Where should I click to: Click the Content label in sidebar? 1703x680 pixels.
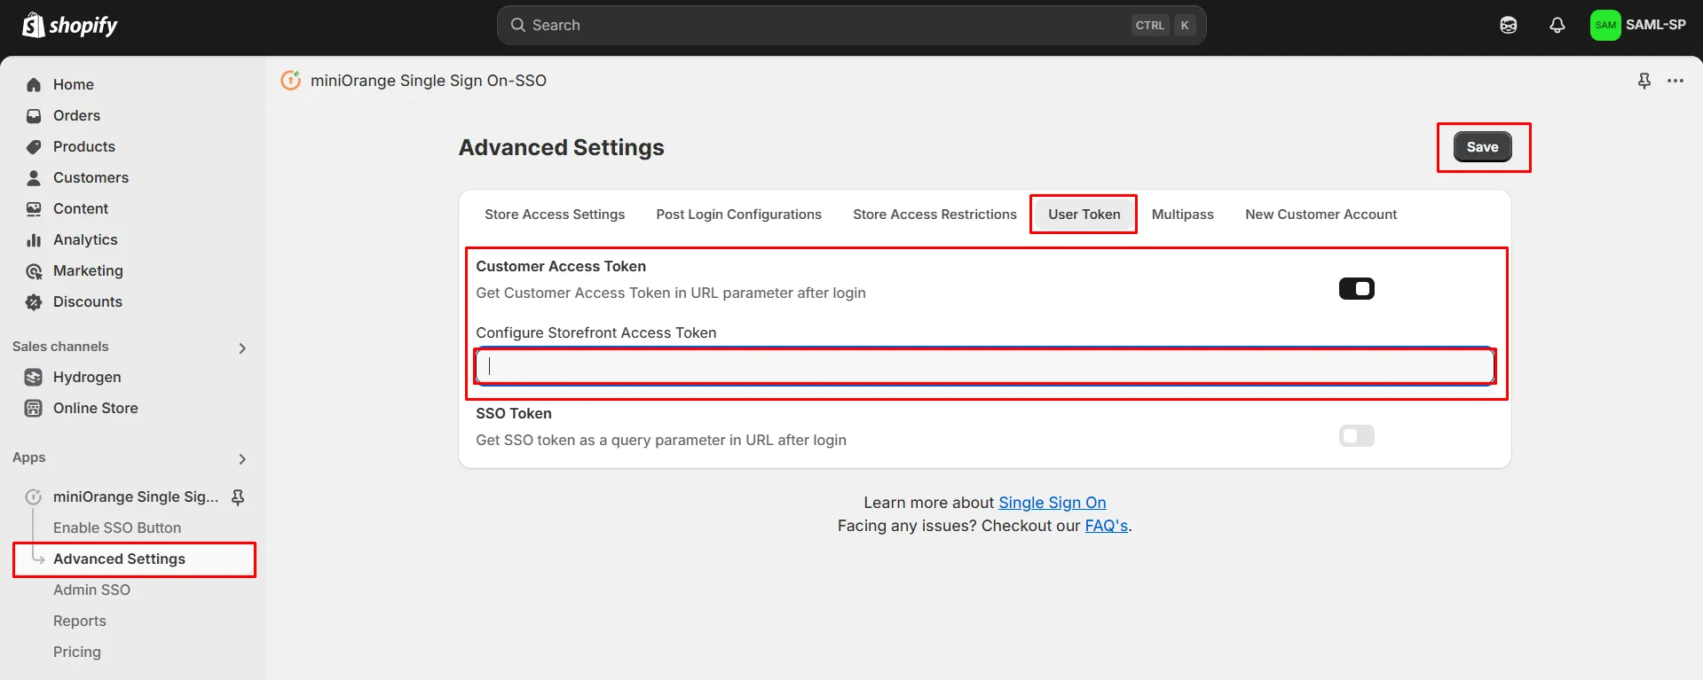pyautogui.click(x=81, y=208)
